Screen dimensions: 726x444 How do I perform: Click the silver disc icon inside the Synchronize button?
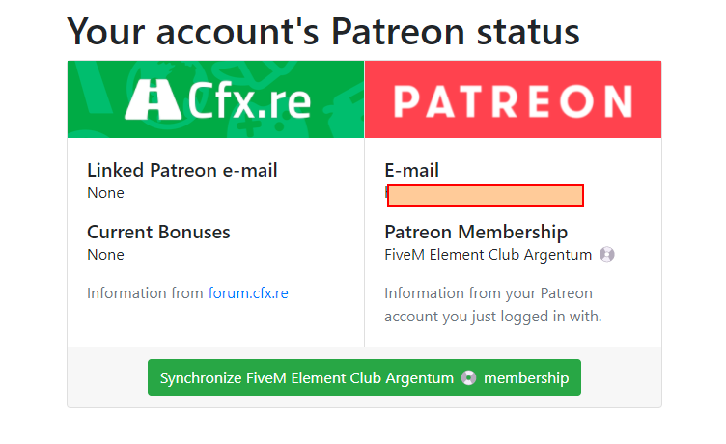coord(468,378)
